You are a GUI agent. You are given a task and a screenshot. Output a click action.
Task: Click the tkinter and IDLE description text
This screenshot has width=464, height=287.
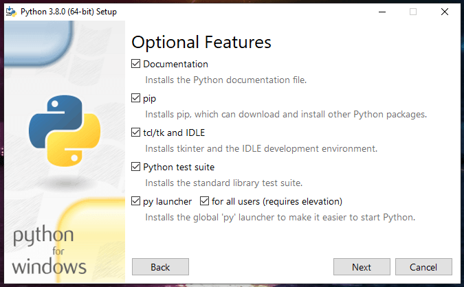click(261, 148)
